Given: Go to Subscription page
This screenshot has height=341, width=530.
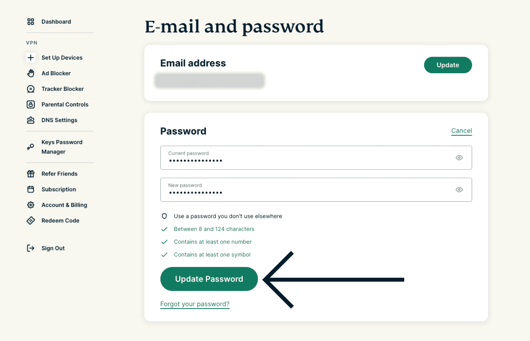Looking at the screenshot, I should (59, 189).
